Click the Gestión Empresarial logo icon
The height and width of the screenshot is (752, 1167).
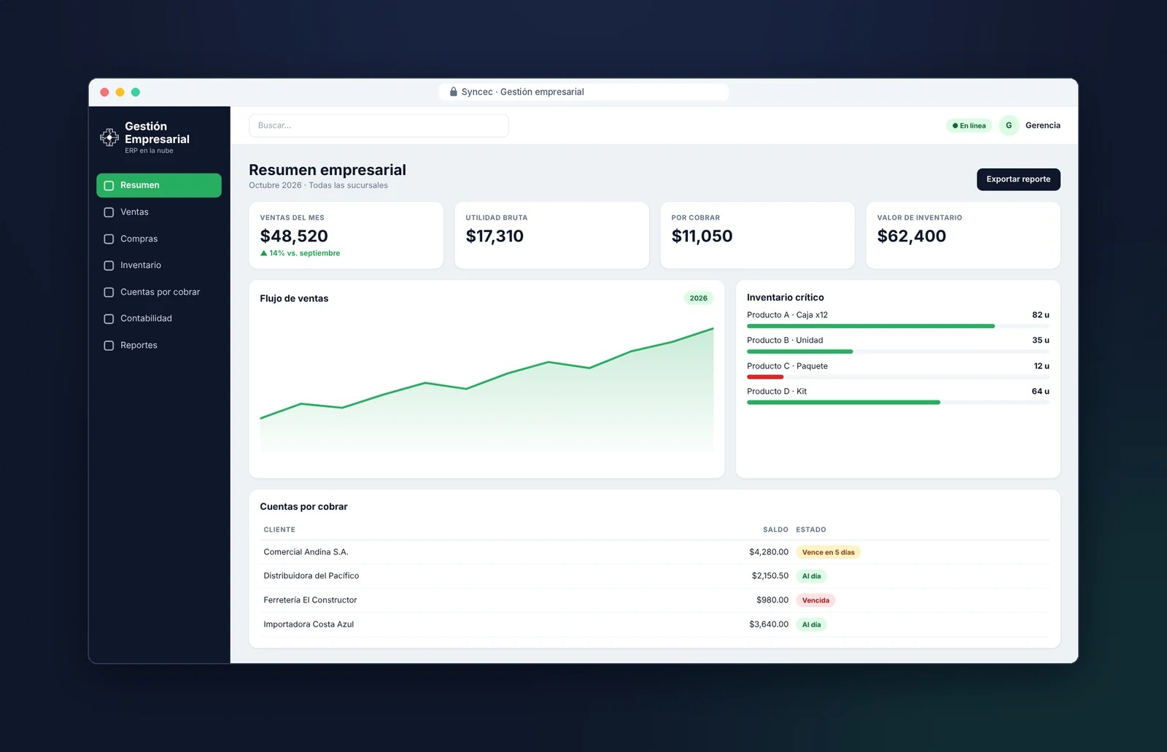[x=109, y=137]
